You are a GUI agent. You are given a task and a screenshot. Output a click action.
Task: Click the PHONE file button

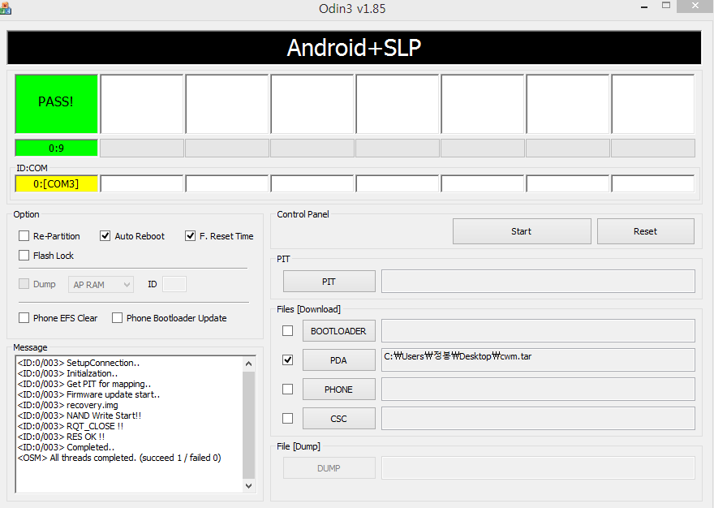click(338, 390)
